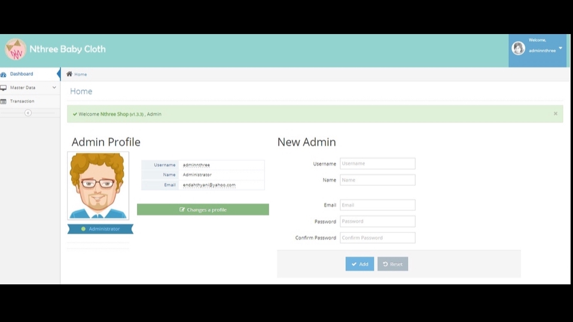Click the user avatar in the header
Viewport: 573px width, 322px height.
click(518, 48)
